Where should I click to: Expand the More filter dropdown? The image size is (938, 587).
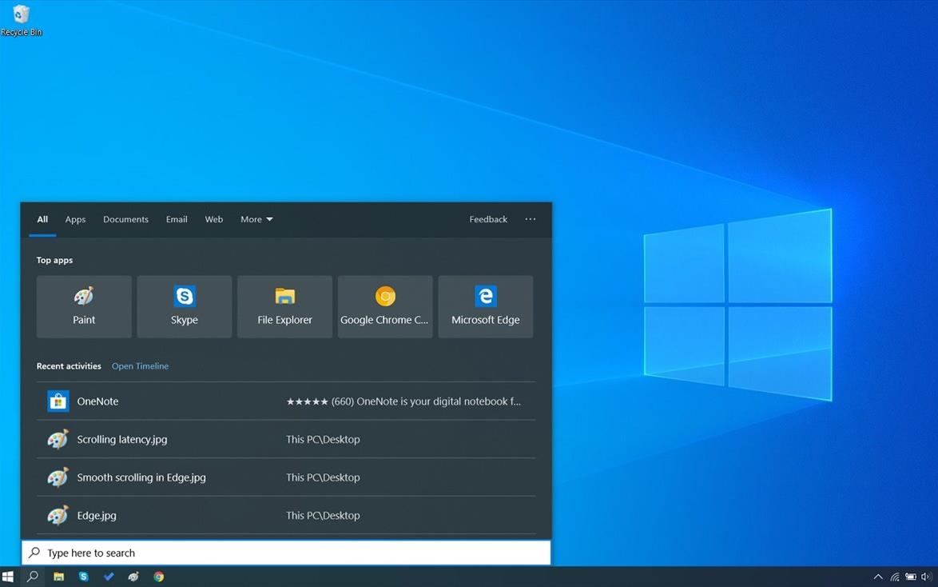[x=256, y=219]
